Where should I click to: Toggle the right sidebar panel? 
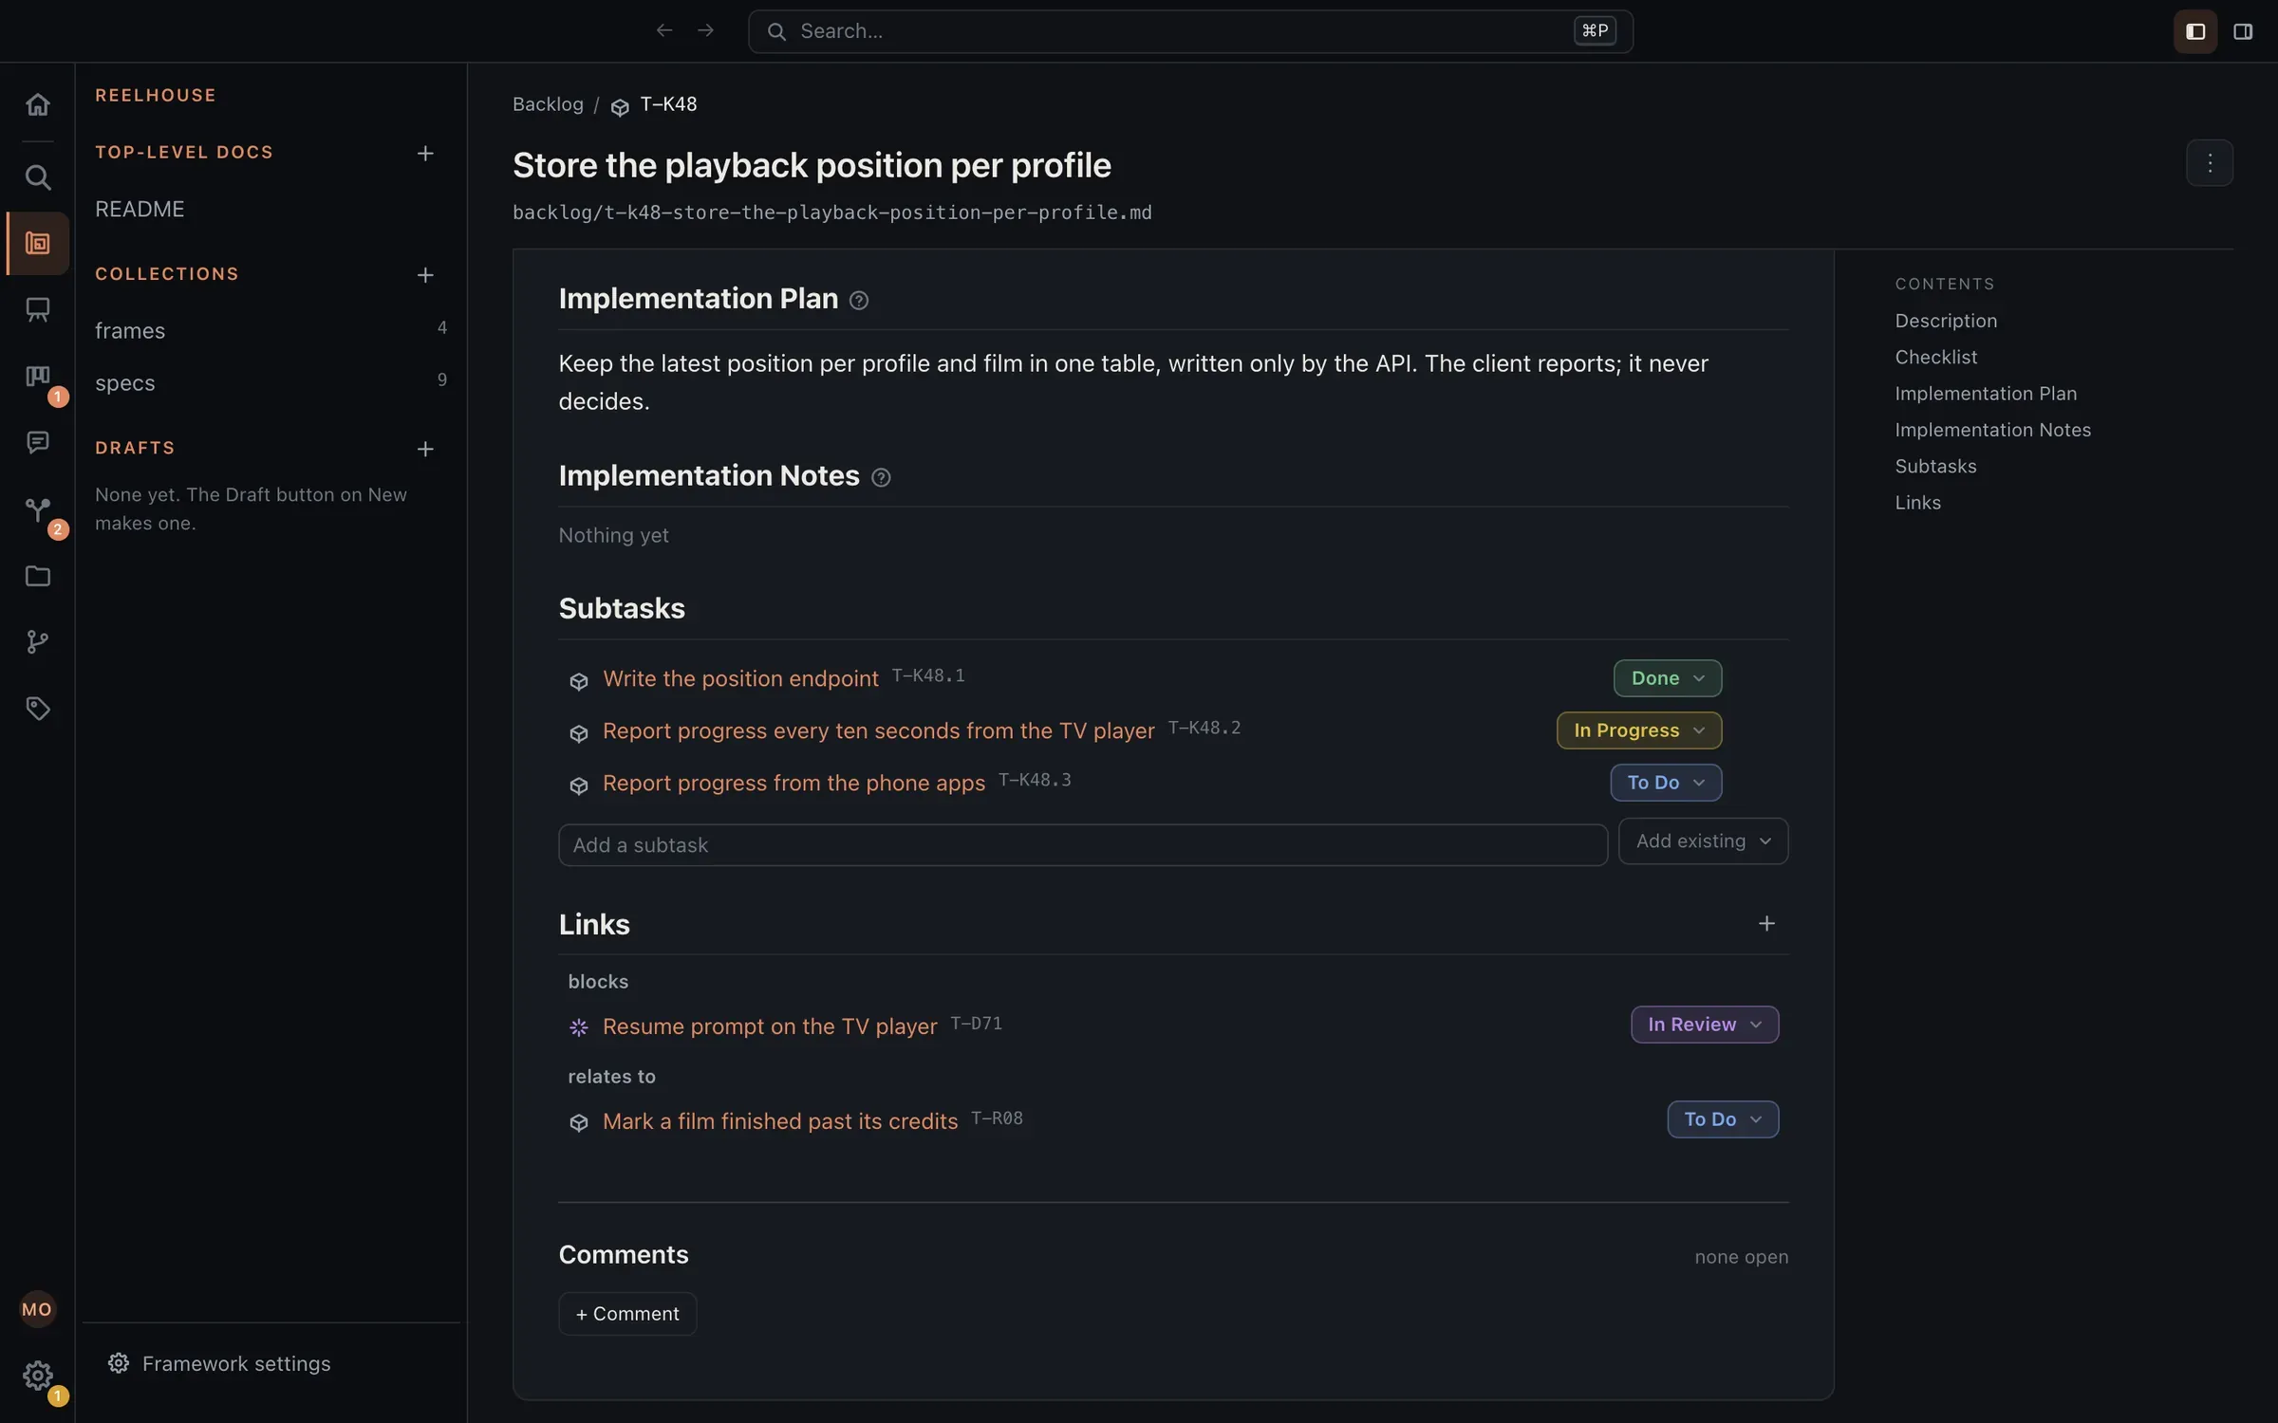tap(2243, 31)
